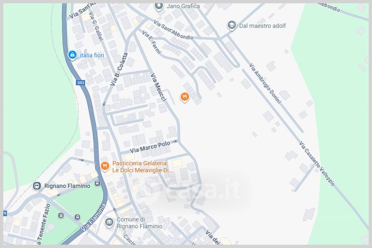Open the Dal maestro adolf school marker
The image size is (372, 248).
point(232,25)
